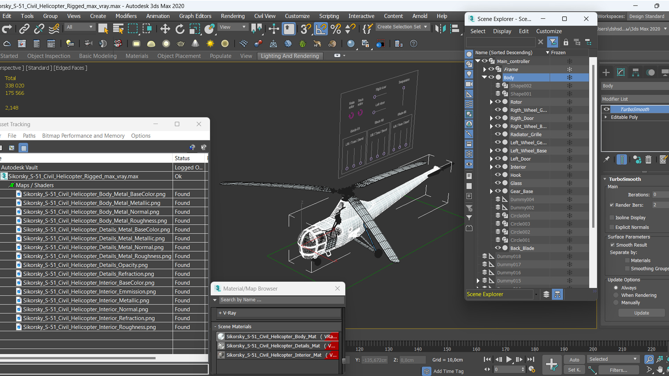
Task: Enable the Isoline Display checkbox
Action: (612, 218)
